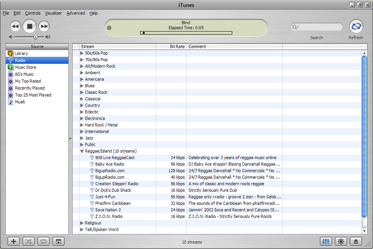Turn on the visualizer effects button

pyautogui.click(x=341, y=242)
